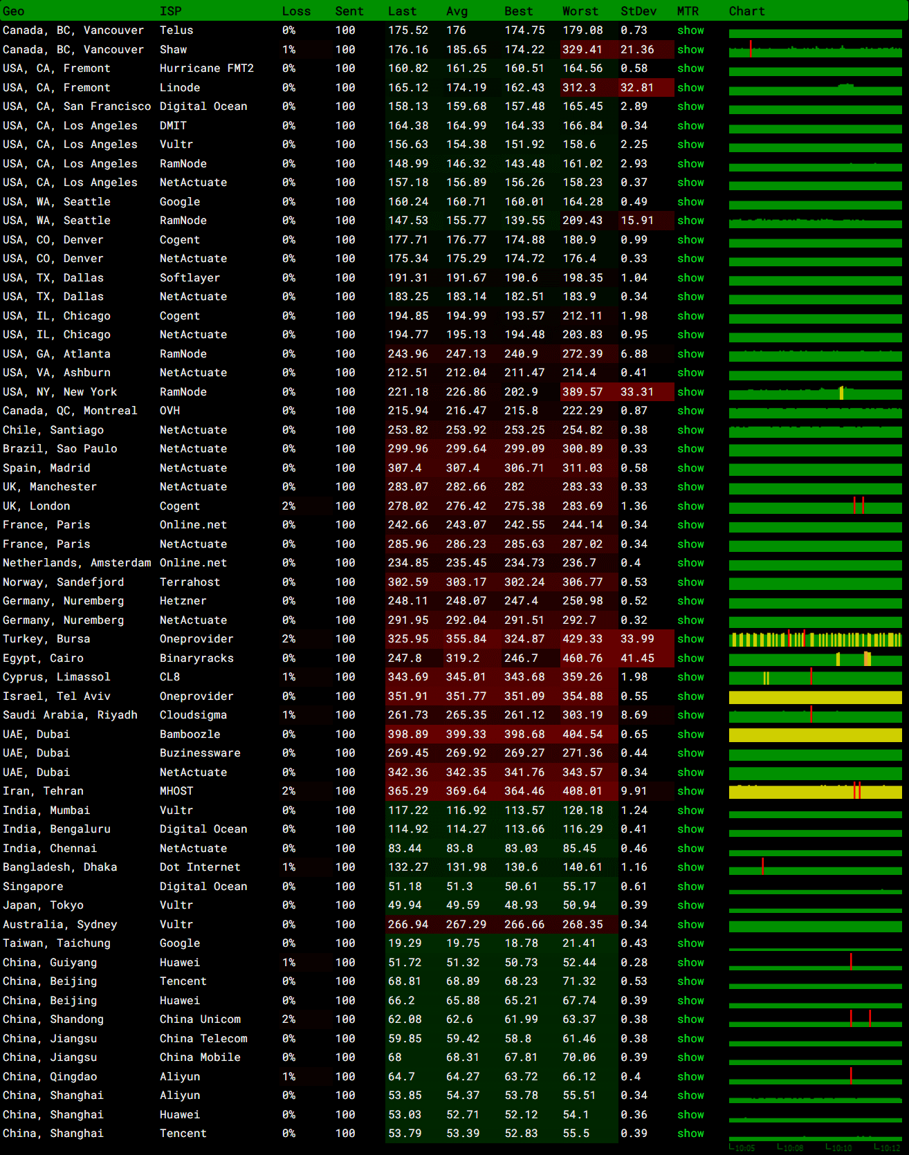Image resolution: width=909 pixels, height=1155 pixels.
Task: Click the Loss column header
Action: [296, 11]
